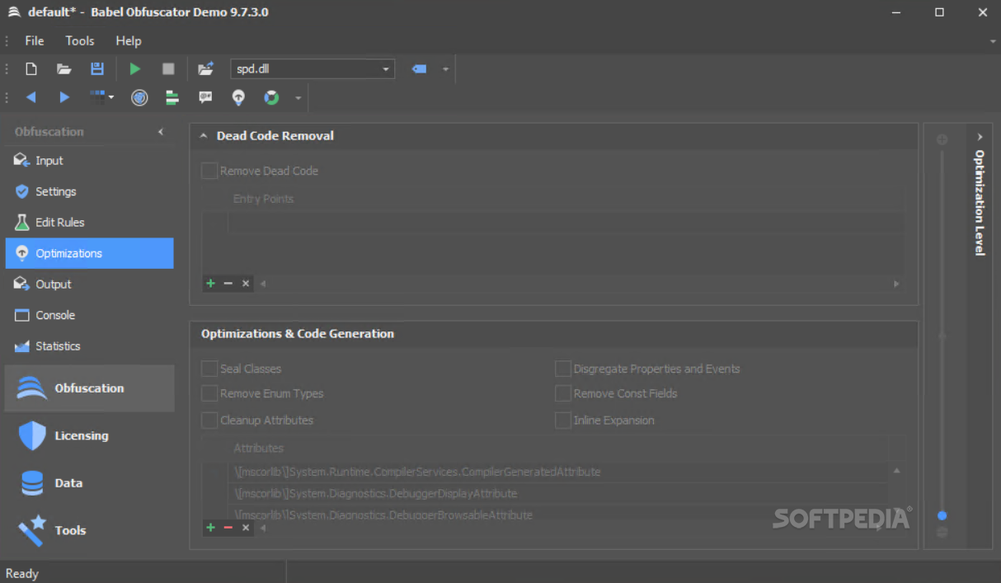
Task: Expand the grid layout icon dropdown arrow
Action: pos(111,98)
